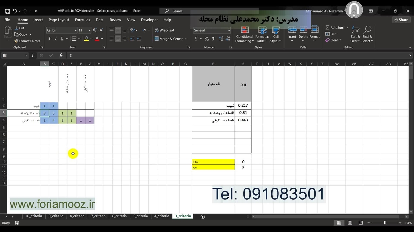The image size is (414, 232).
Task: Click the Conditional Formatting icon
Action: [x=245, y=31]
